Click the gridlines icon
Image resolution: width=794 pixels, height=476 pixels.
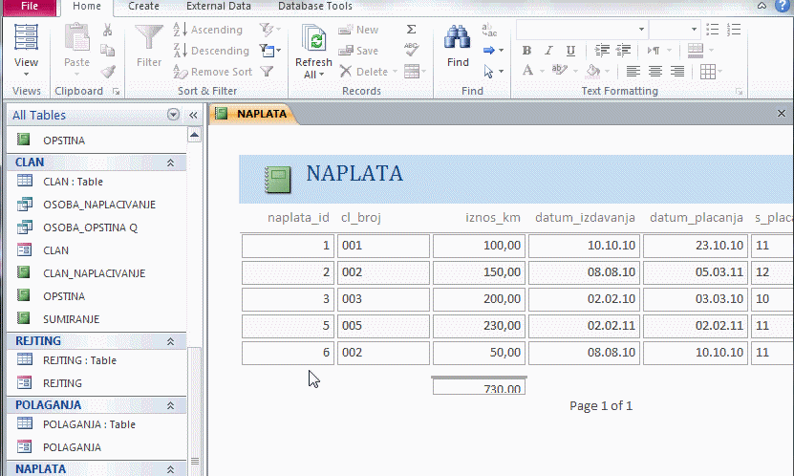coord(707,72)
